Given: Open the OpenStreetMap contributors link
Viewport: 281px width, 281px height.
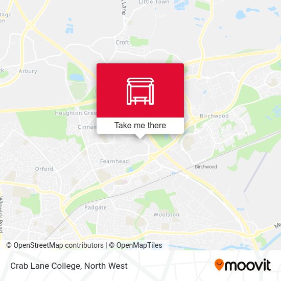Looking at the screenshot, I should [55, 245].
